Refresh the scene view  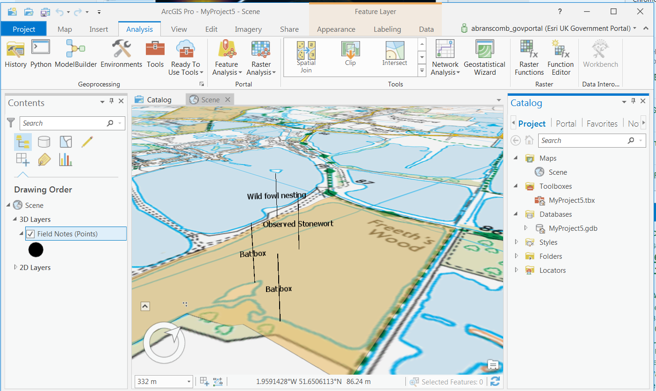pos(495,381)
